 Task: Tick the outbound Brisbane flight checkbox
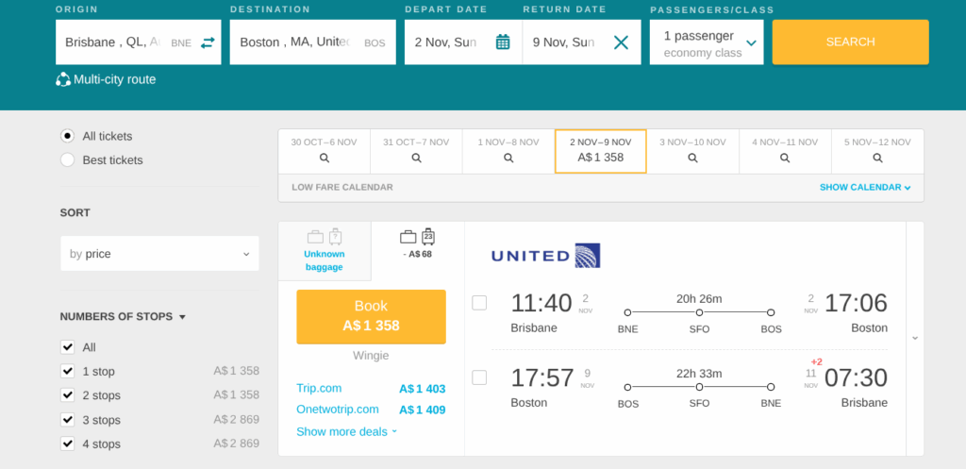click(x=479, y=303)
